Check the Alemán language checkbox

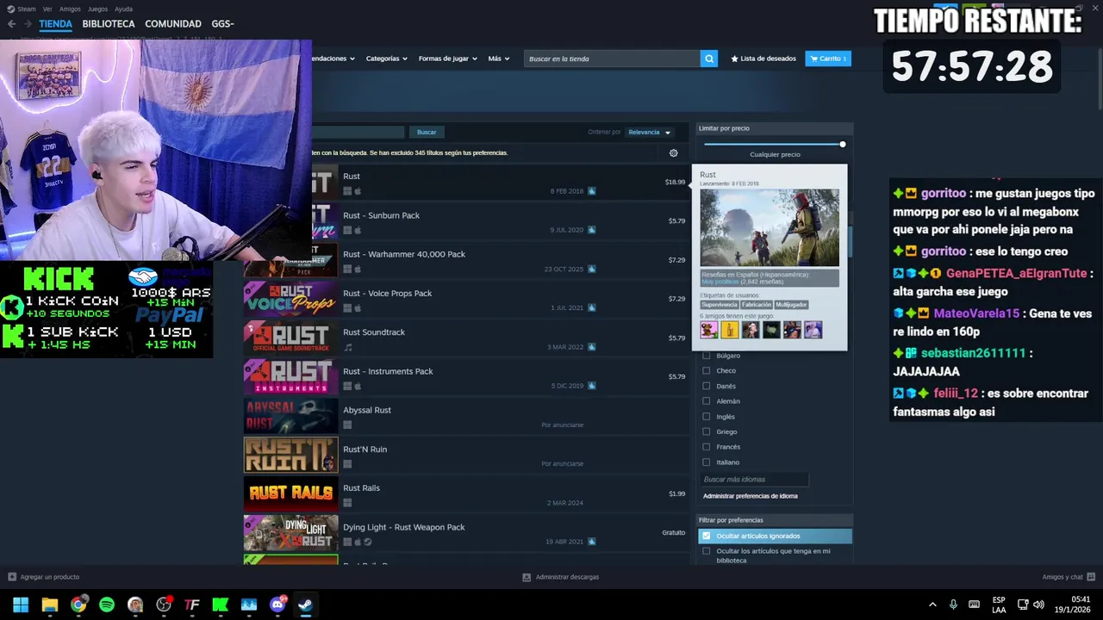[x=707, y=401]
